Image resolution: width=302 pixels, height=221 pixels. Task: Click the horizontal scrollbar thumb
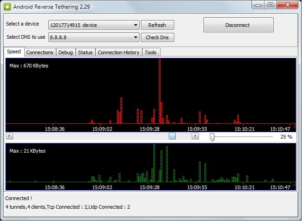click(172, 136)
